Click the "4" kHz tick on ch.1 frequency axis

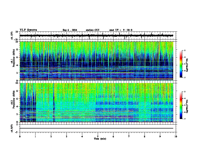(x=18, y=65)
